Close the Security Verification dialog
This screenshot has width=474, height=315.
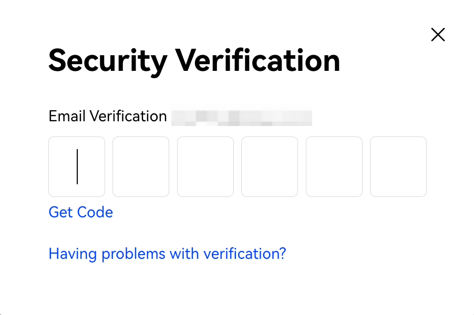click(x=438, y=35)
